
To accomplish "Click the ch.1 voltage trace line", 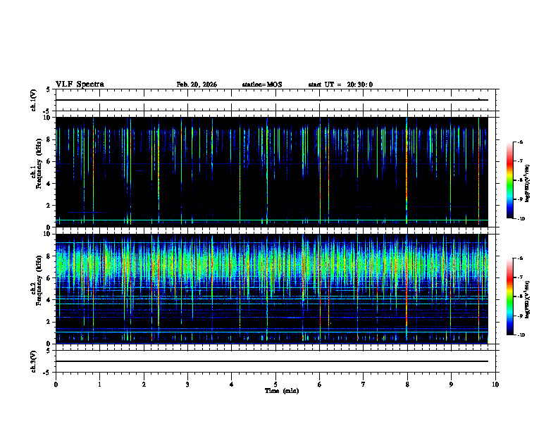I will click(x=272, y=100).
